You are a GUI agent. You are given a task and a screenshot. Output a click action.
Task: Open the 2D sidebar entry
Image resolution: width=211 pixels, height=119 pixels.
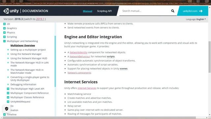[8, 24]
